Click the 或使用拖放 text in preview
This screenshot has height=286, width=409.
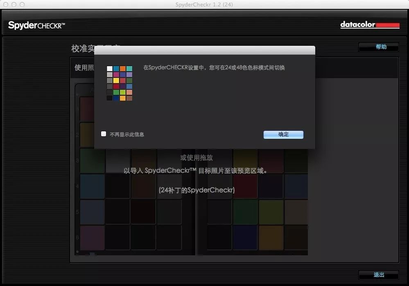click(197, 158)
